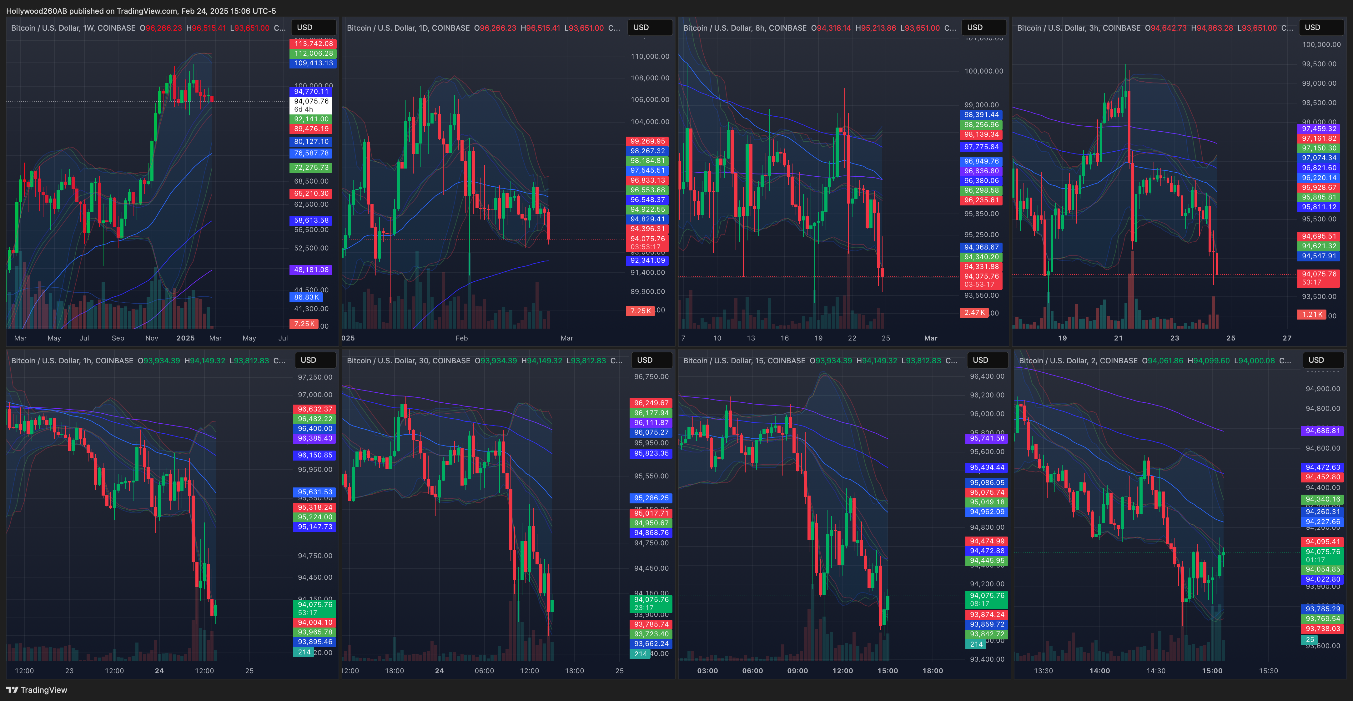This screenshot has width=1353, height=701.
Task: Select the blue 98,391.44 price label
Action: click(981, 114)
